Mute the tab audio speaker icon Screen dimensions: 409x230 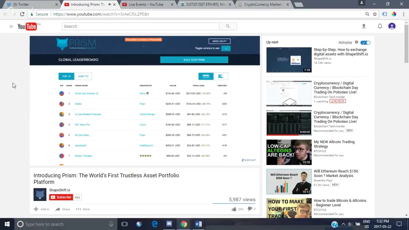click(110, 4)
